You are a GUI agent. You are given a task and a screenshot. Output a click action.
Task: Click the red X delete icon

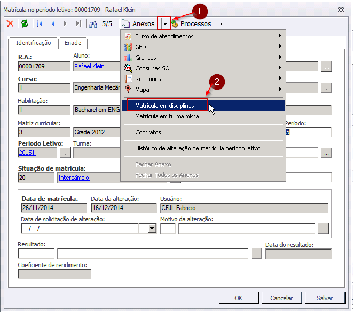(10, 23)
